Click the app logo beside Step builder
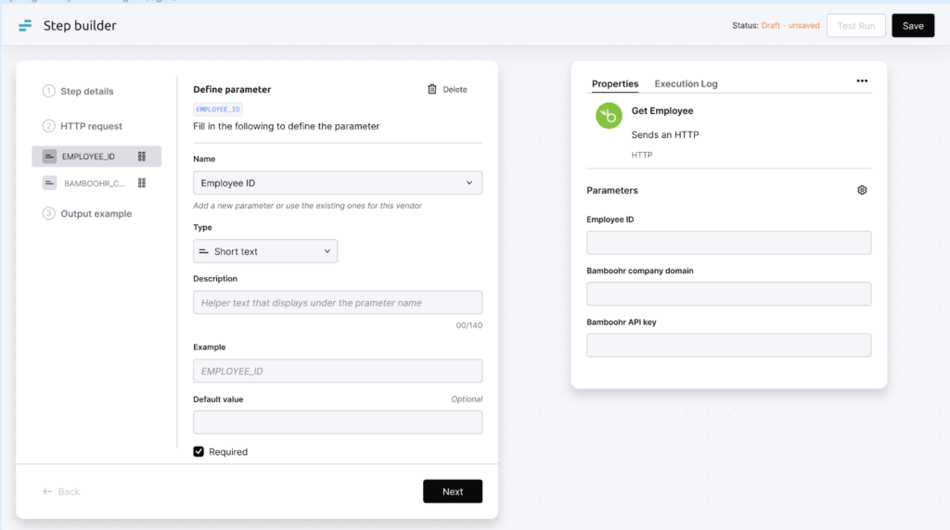Screen dimensions: 950x530 click(25, 26)
